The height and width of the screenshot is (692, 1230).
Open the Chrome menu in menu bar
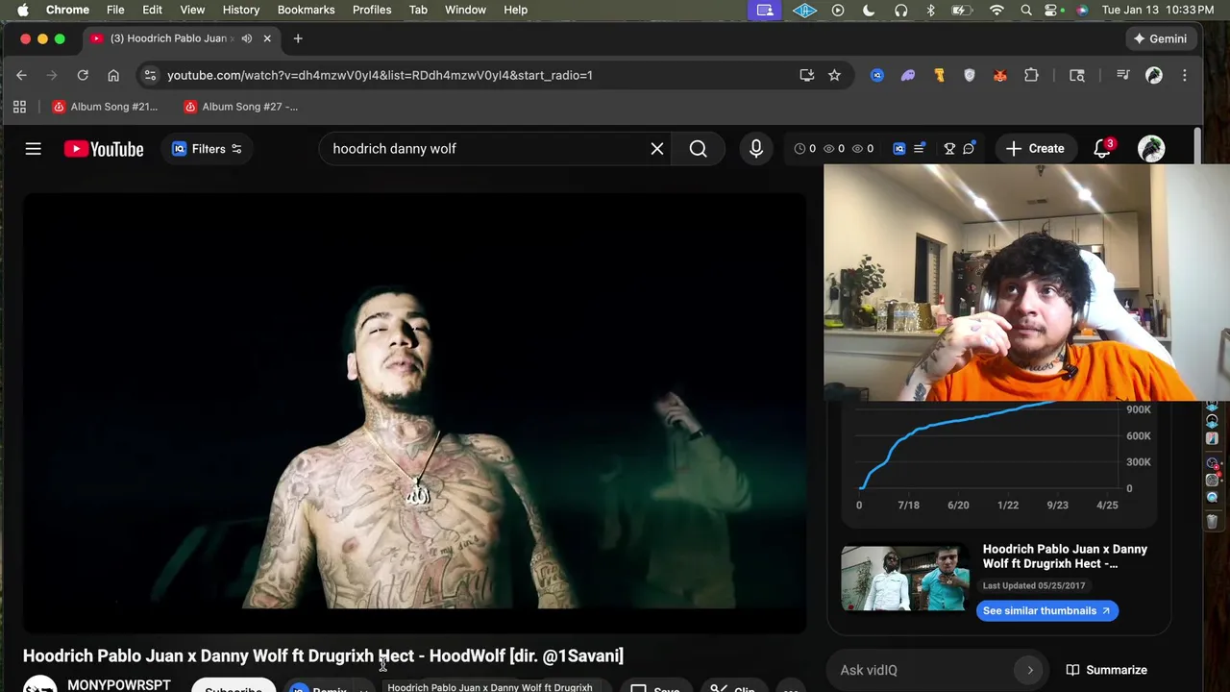tap(67, 10)
